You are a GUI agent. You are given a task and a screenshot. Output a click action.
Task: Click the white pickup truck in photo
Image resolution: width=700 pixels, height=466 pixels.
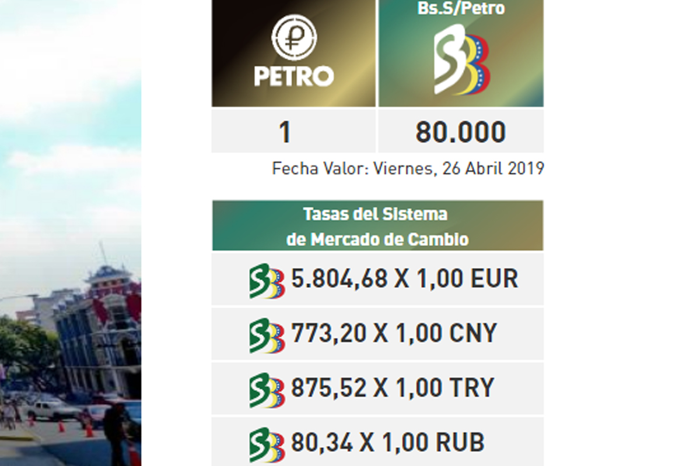coord(52,409)
